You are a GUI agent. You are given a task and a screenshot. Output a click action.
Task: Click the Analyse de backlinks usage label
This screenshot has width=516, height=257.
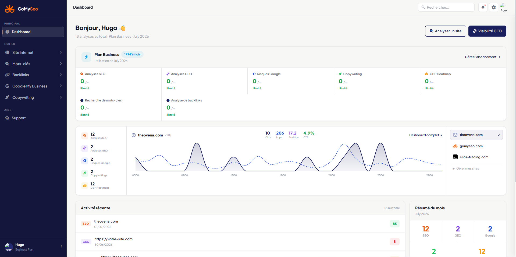pyautogui.click(x=186, y=100)
